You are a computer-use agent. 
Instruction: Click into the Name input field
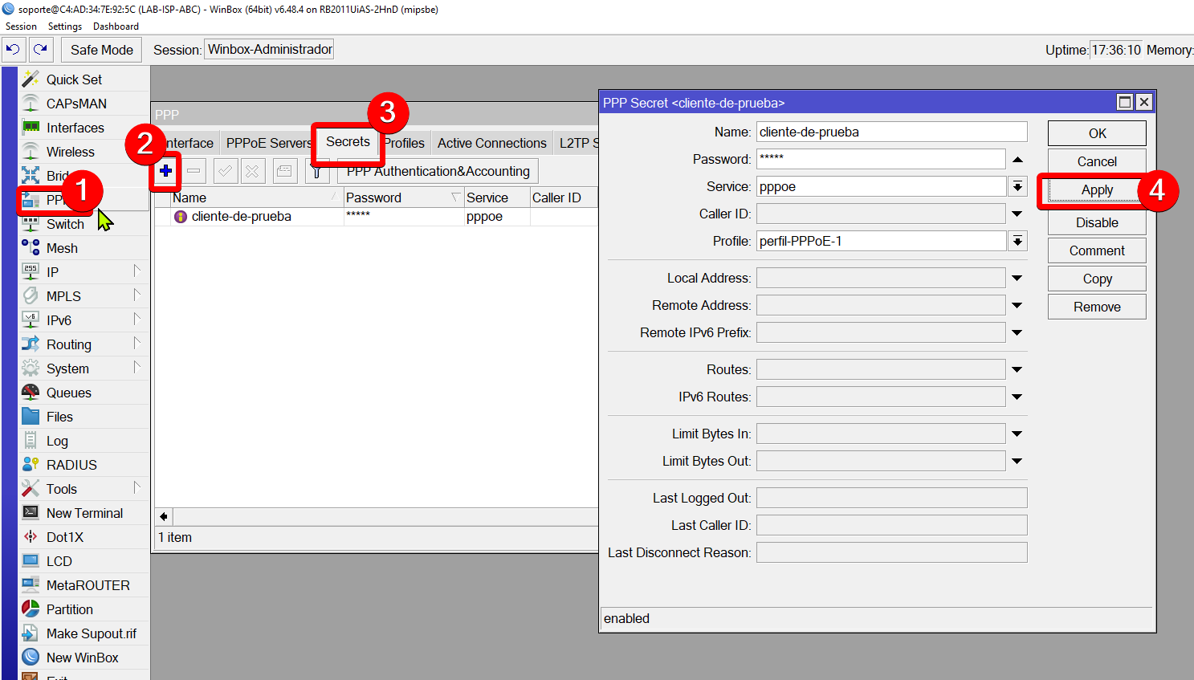coord(891,132)
